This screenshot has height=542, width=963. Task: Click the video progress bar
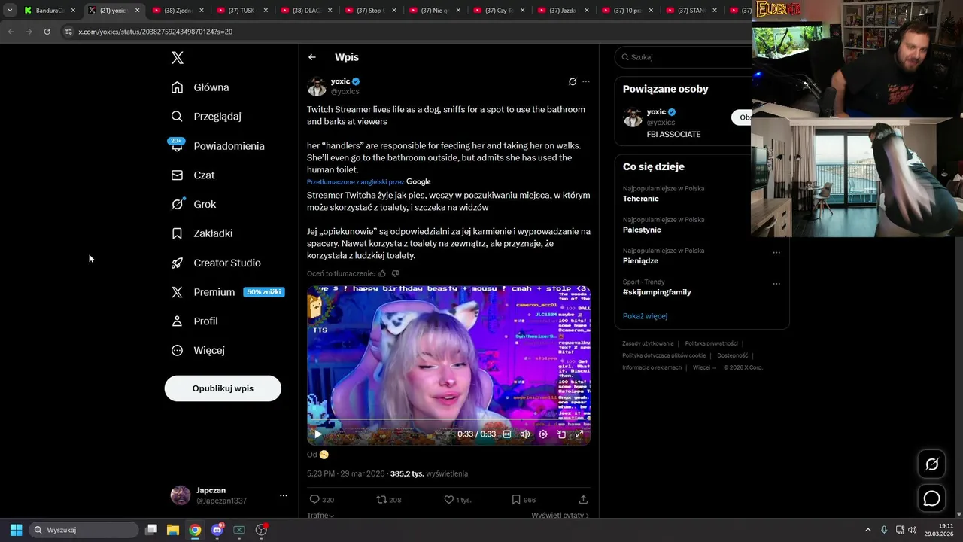coord(448,419)
